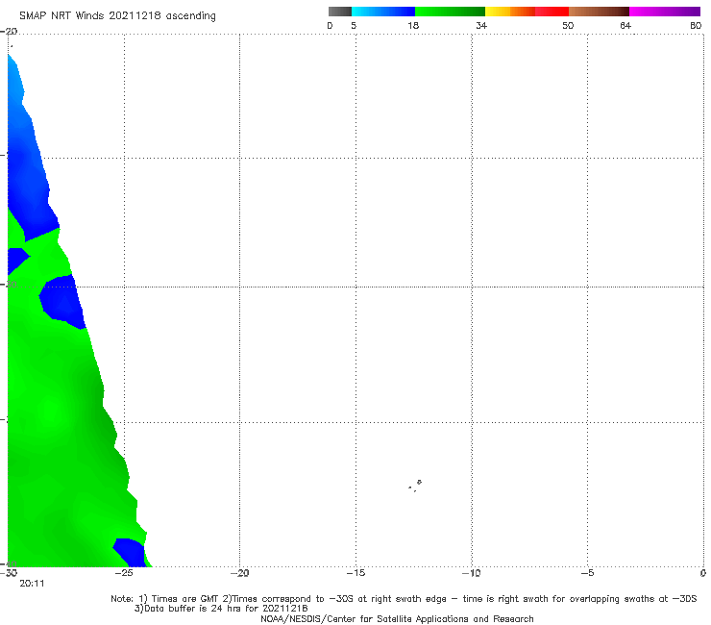Click the '-20' latitude label at the map's top-left corner
The height and width of the screenshot is (625, 711).
(9, 32)
